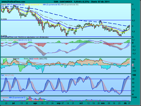This screenshot has height=106, width=141.
Task: Select the lineav indicator label
Action: tap(26, 59)
